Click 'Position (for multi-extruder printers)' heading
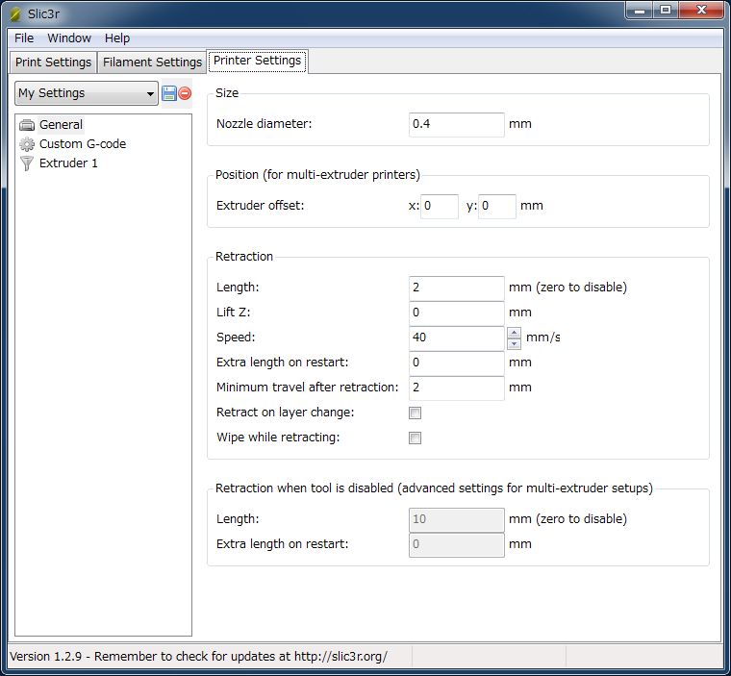 click(x=317, y=175)
